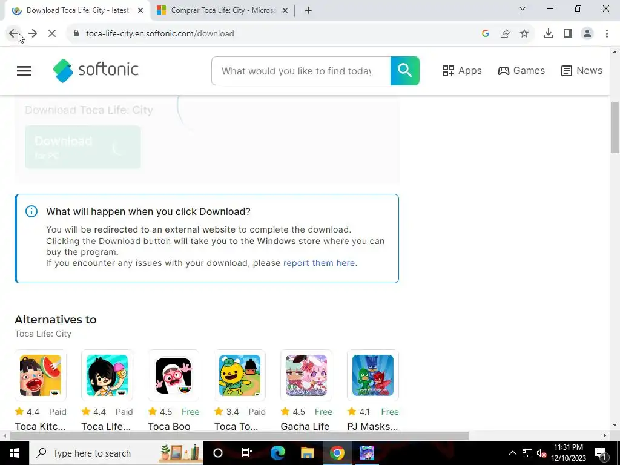Open the Games section

click(x=521, y=71)
